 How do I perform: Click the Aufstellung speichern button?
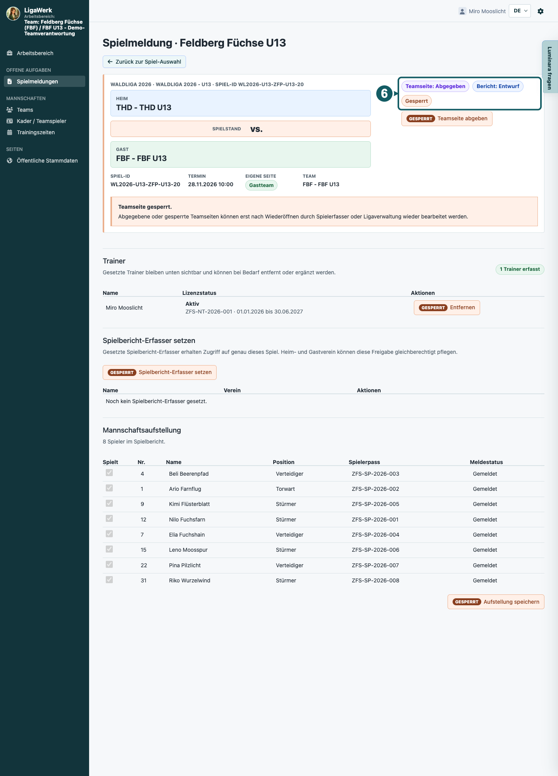pos(496,602)
